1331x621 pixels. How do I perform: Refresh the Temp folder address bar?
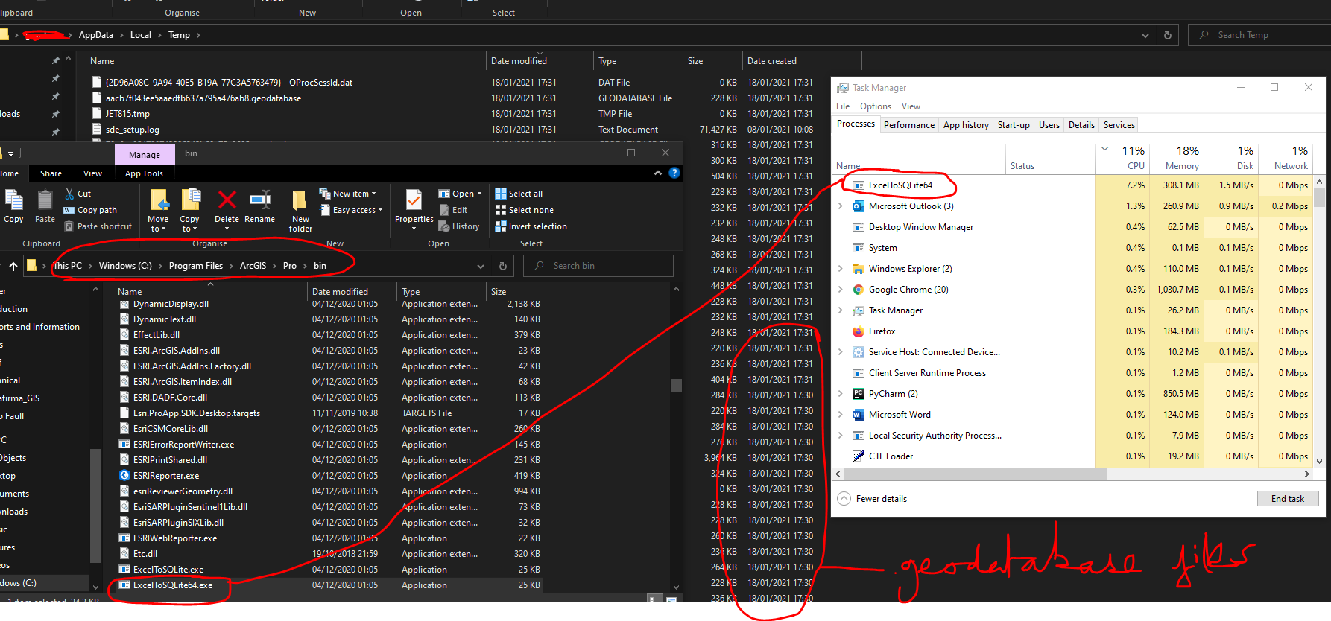1168,35
